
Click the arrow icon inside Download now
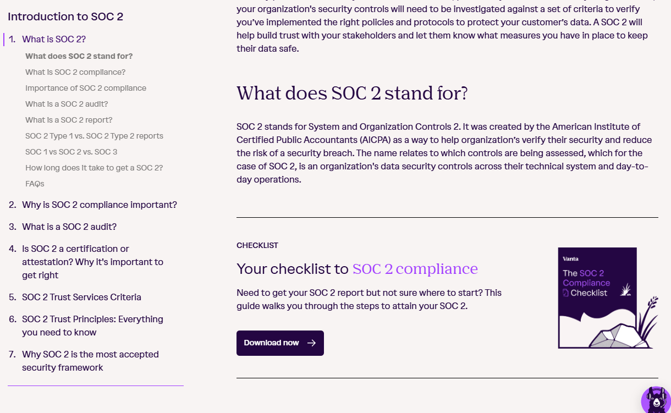[x=312, y=343]
